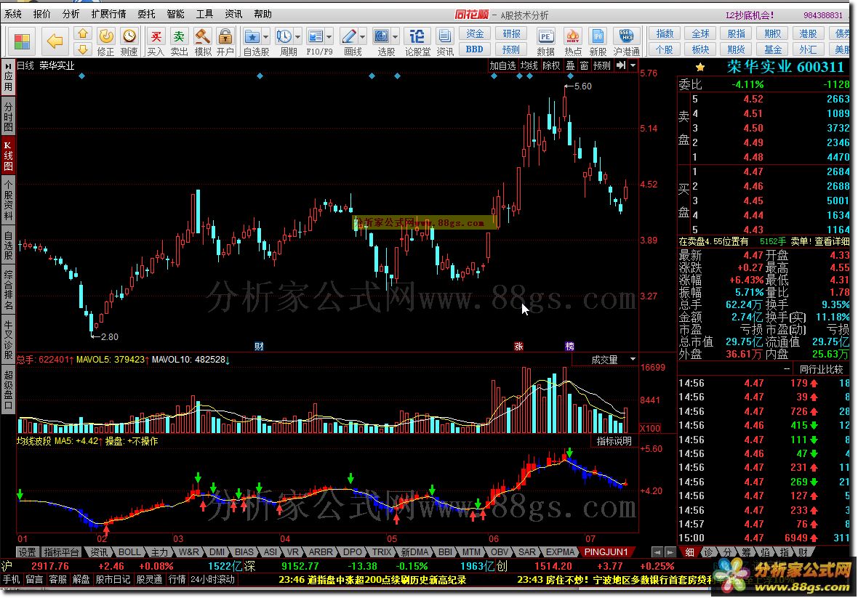Click the 热点 hot flame icon
The image size is (858, 598).
(572, 36)
